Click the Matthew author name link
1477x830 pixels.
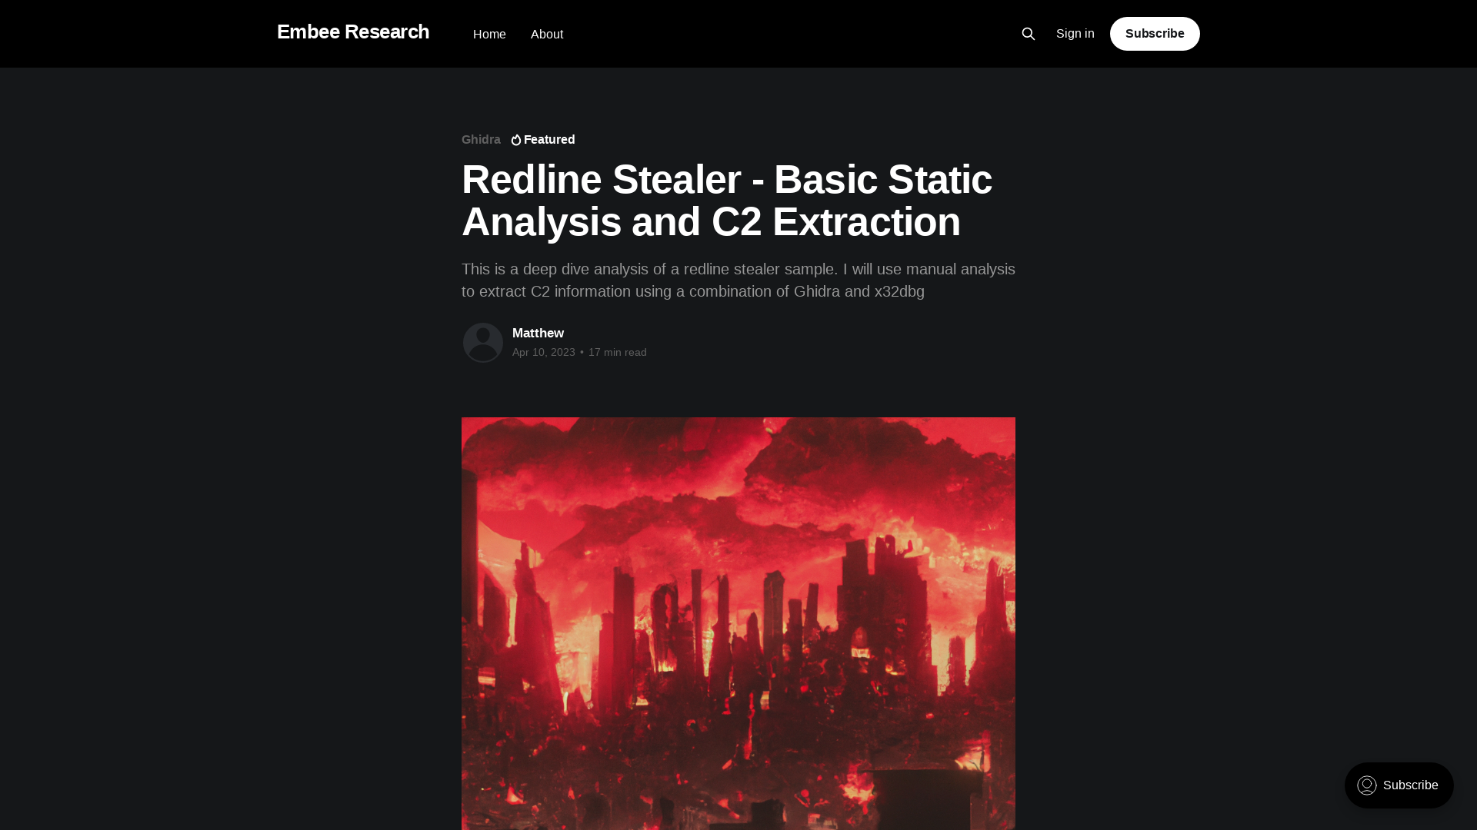point(538,333)
